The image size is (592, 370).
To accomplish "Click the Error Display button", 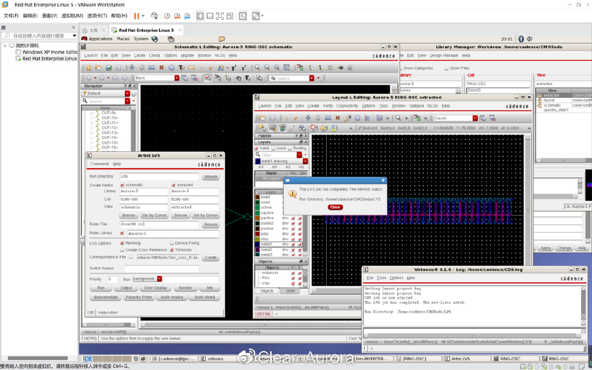I will [156, 288].
